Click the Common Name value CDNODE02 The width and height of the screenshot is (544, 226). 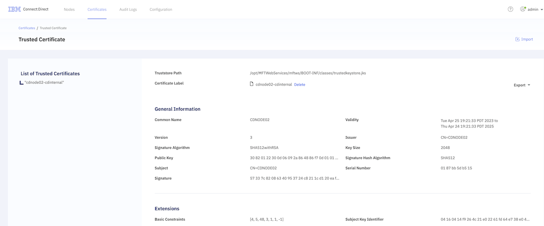coord(260,120)
